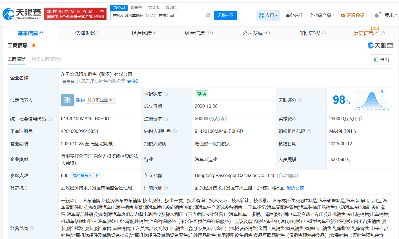399x239 pixels.
Task: Click the notification bell icon top right
Action: (376, 15)
